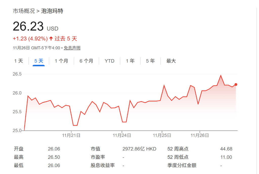Open the 免责声明 link
The image size is (259, 174).
pos(72,48)
